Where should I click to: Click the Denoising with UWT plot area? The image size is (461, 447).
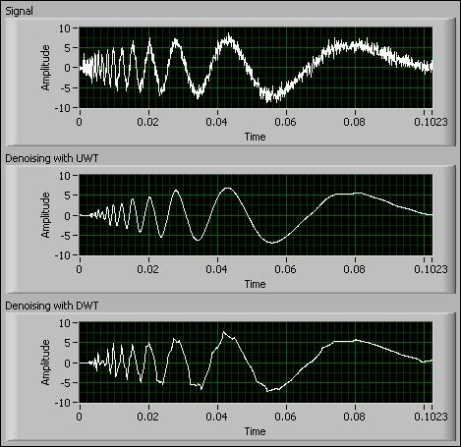256,215
